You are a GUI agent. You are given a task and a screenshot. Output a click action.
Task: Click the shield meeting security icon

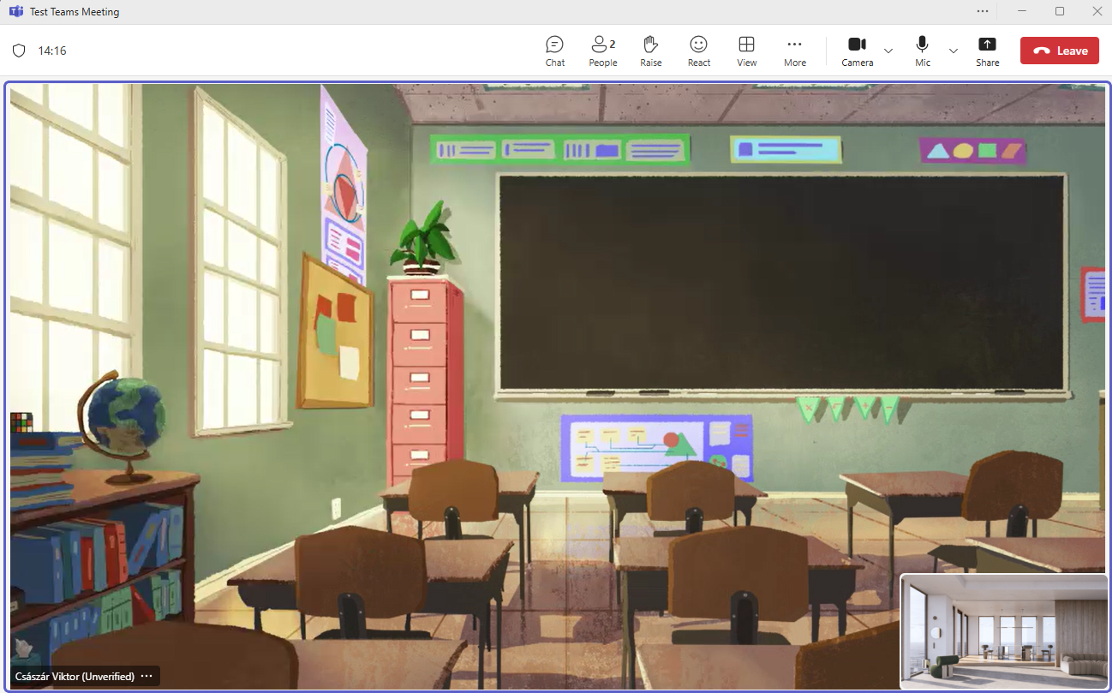[x=19, y=51]
